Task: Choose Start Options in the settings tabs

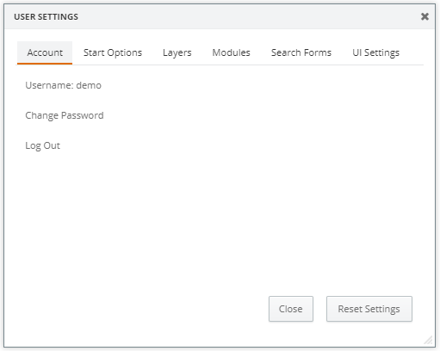Action: [113, 52]
